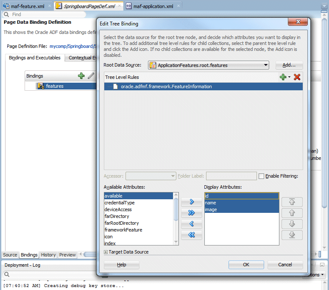Move display attribute to top
329x290 pixels.
point(292,202)
